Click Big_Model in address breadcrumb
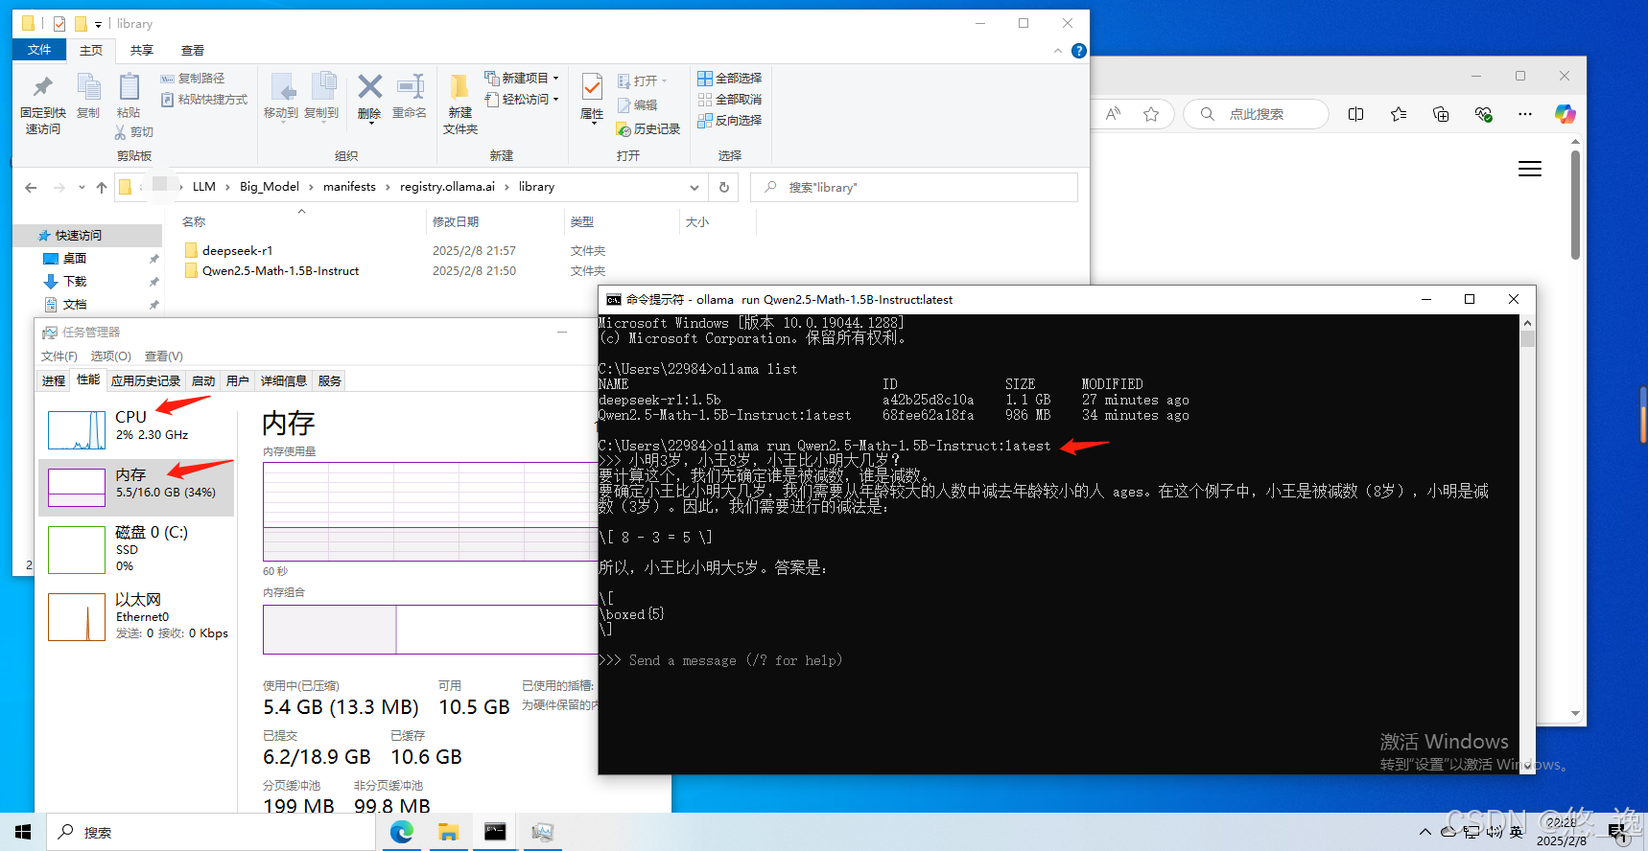Screen dimensions: 1648x851 270,187
